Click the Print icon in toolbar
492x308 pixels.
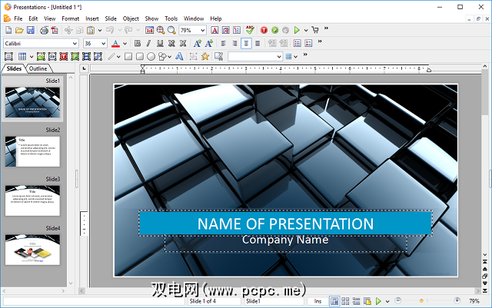[x=44, y=30]
